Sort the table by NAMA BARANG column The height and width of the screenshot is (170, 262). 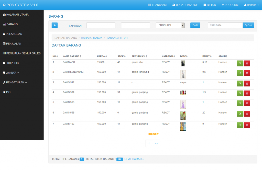(72, 56)
